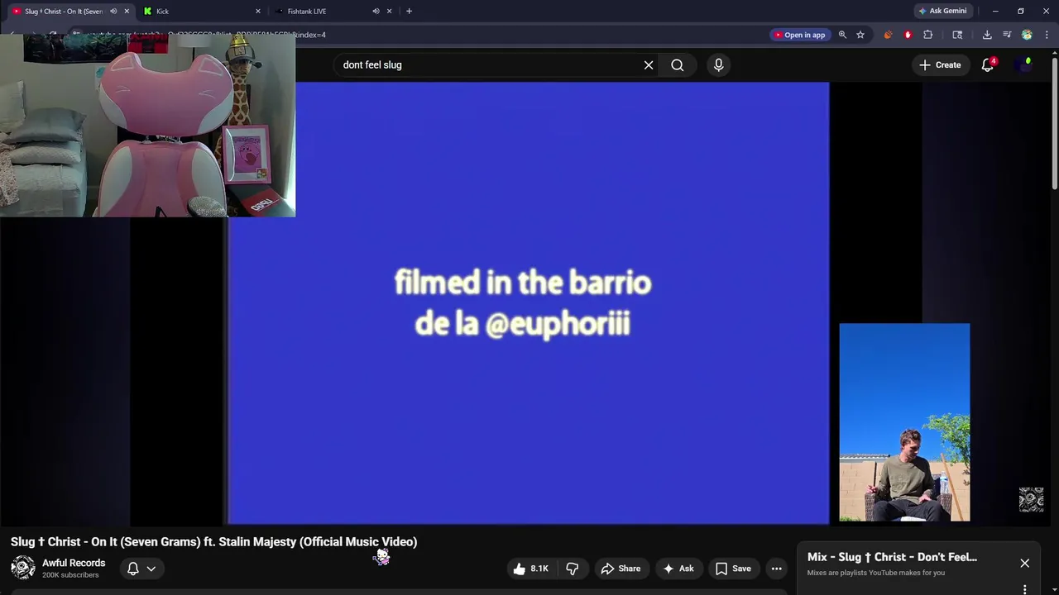Start voice search with the microphone

click(x=718, y=64)
